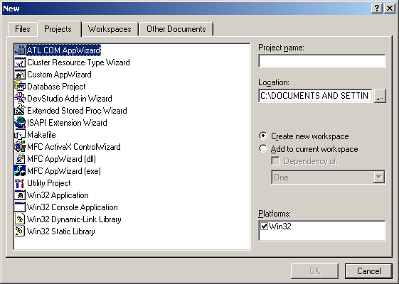
Task: Select the 'Win32 Static Library' entry text
Action: pos(61,231)
